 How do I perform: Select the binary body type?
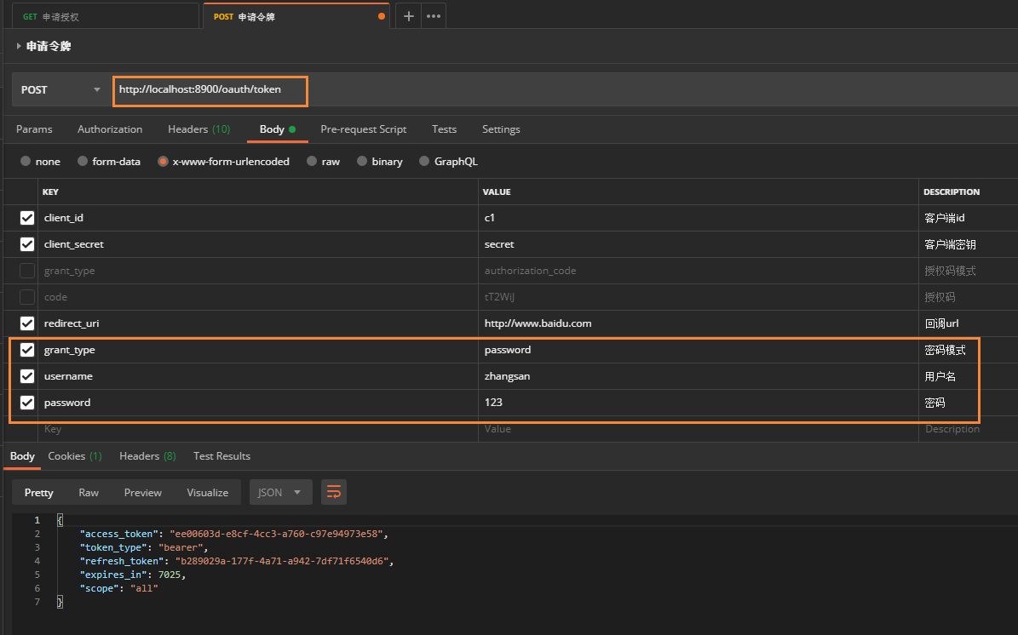[x=380, y=162]
